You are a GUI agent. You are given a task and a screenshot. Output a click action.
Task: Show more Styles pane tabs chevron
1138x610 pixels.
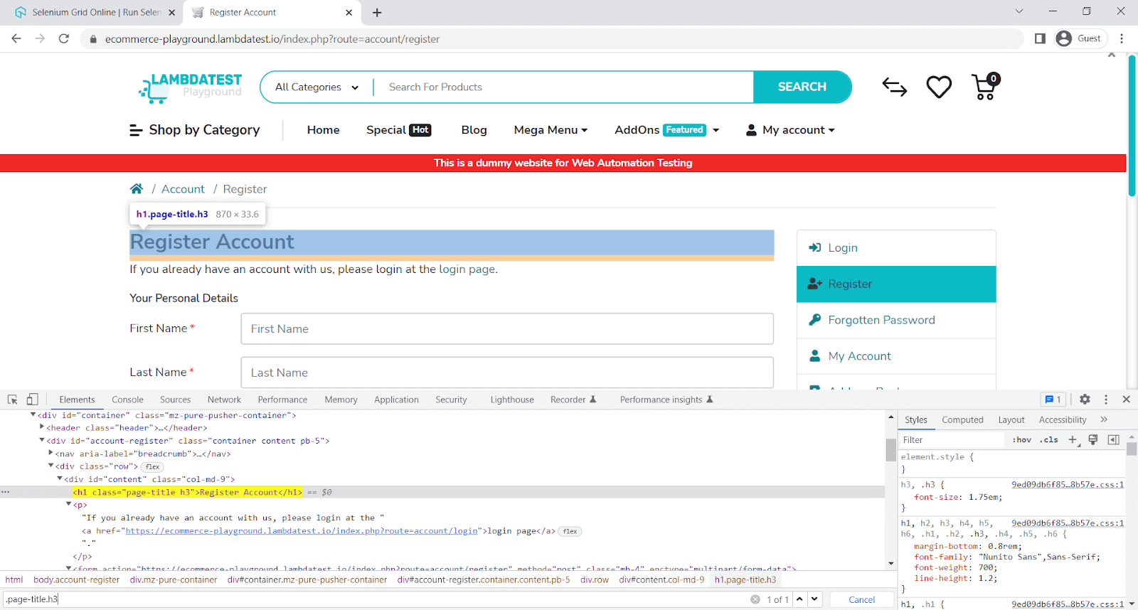pos(1104,419)
